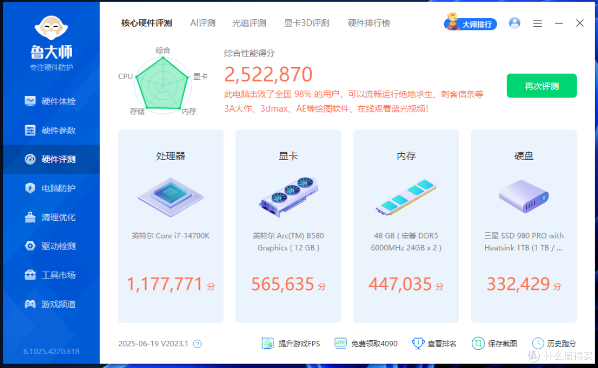Click the 英特尔 Core i7-14700K label

point(171,236)
